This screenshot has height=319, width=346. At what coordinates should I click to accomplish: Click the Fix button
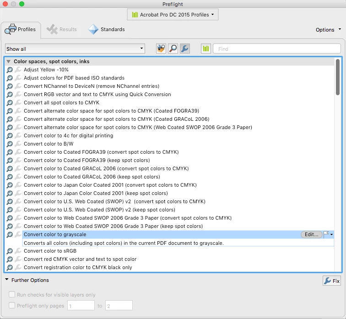pyautogui.click(x=332, y=281)
